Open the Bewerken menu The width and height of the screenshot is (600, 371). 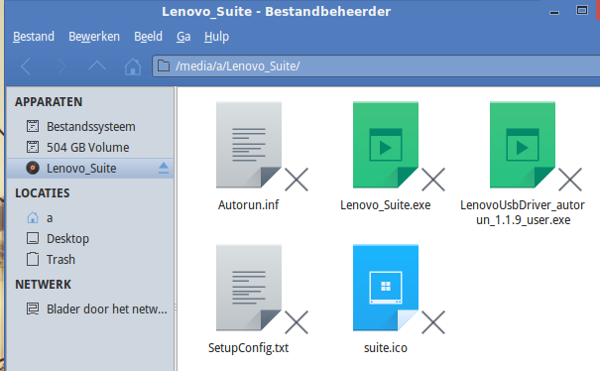(x=94, y=37)
